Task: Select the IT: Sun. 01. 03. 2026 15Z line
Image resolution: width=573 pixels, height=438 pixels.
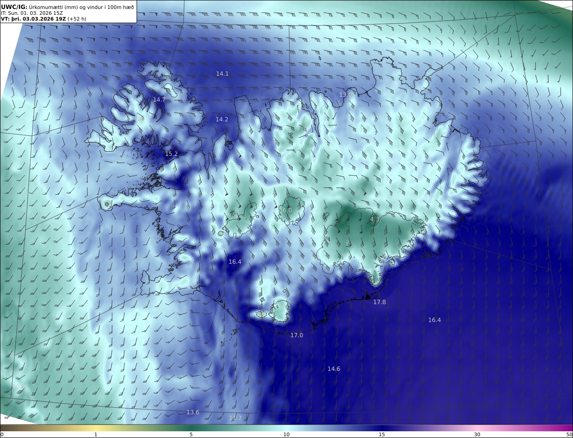Action: click(32, 13)
